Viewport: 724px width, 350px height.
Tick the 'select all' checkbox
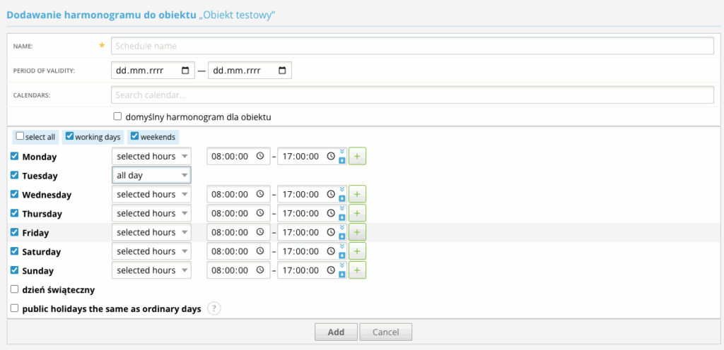[x=20, y=136]
